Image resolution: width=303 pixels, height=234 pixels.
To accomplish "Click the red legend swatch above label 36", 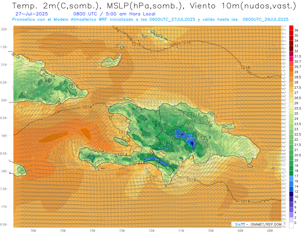I will 291,28.
